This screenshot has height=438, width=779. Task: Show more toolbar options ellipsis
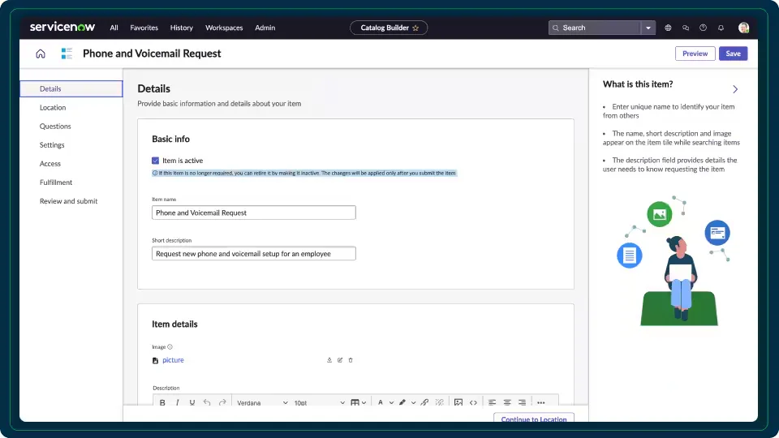pyautogui.click(x=541, y=402)
